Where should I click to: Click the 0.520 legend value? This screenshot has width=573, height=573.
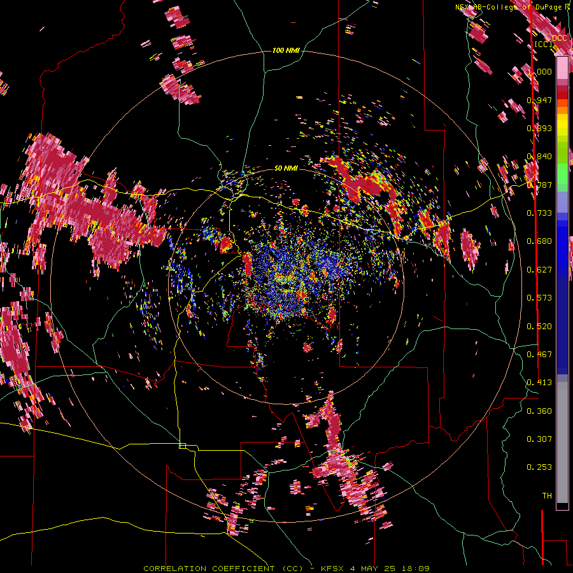click(539, 327)
